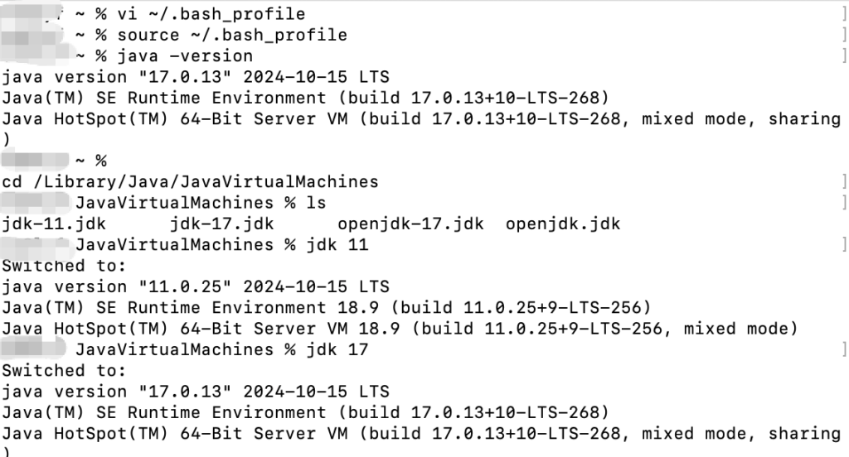Click the 'Server VM 18.9' HotSpot line
This screenshot has width=849, height=457.
400,329
